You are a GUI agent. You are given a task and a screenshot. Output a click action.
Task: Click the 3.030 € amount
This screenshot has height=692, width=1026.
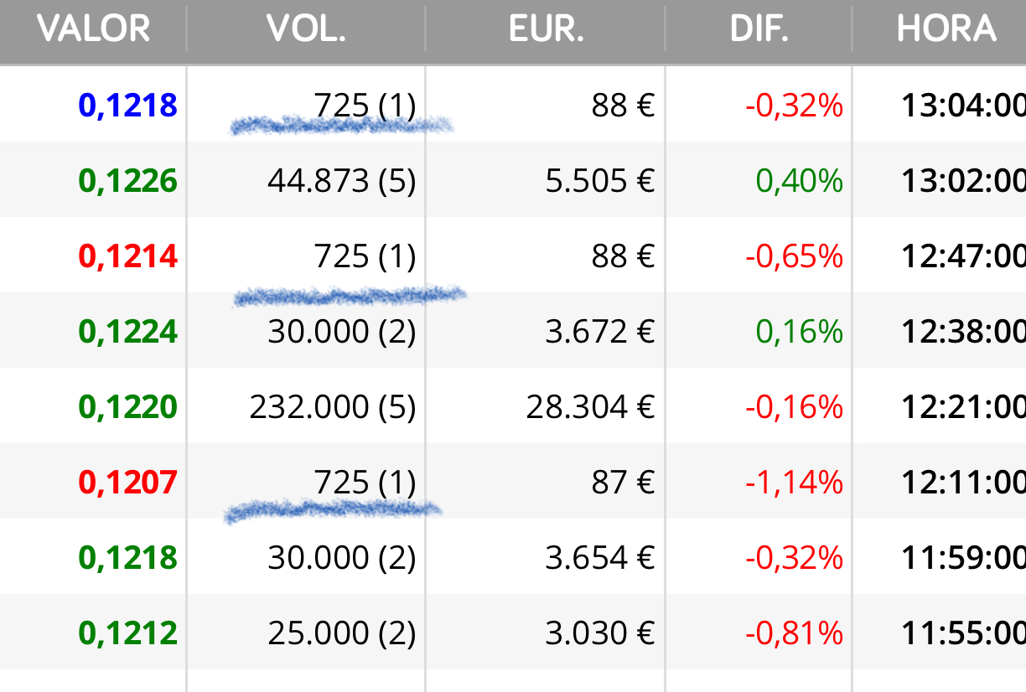coord(600,633)
